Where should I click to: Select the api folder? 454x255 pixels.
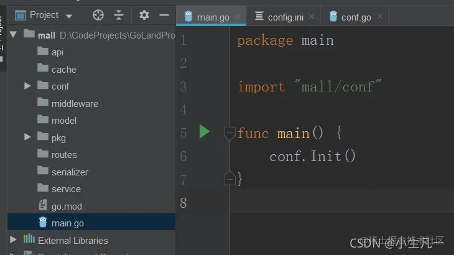[57, 52]
